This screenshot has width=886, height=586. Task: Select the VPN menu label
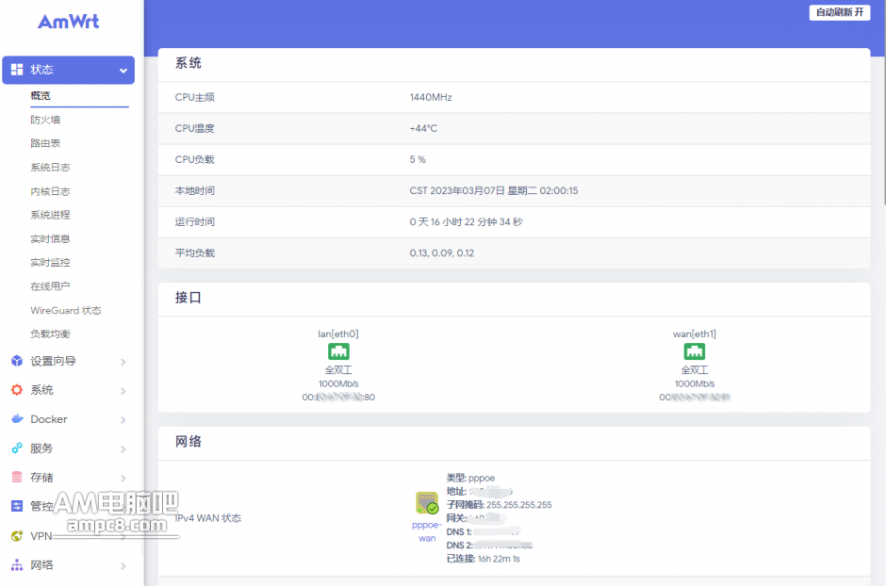(x=41, y=536)
